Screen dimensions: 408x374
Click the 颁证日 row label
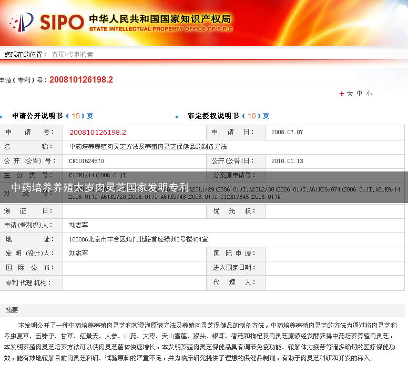[28, 211]
